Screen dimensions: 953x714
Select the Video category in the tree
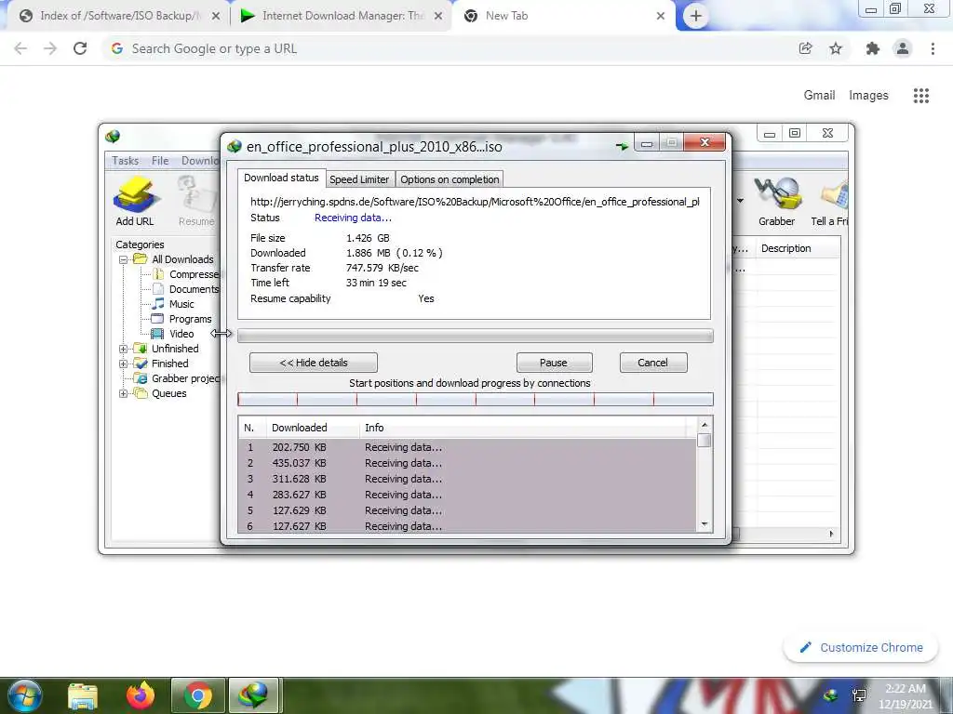click(x=181, y=334)
